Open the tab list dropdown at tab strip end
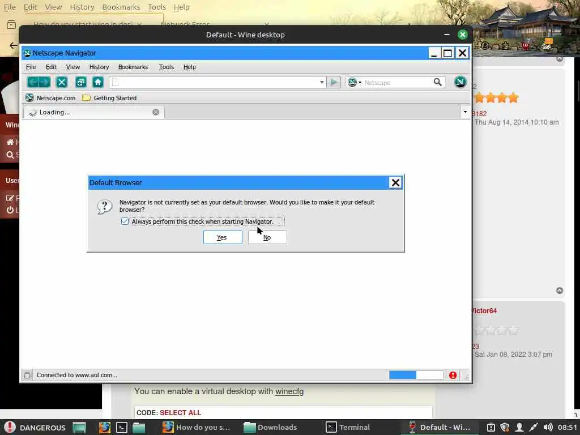 pyautogui.click(x=465, y=112)
